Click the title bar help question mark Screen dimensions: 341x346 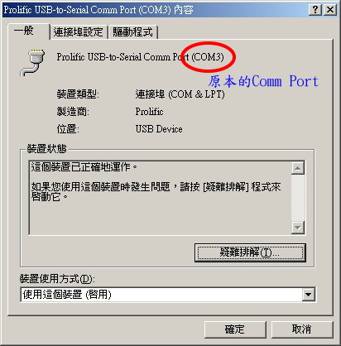pos(315,10)
